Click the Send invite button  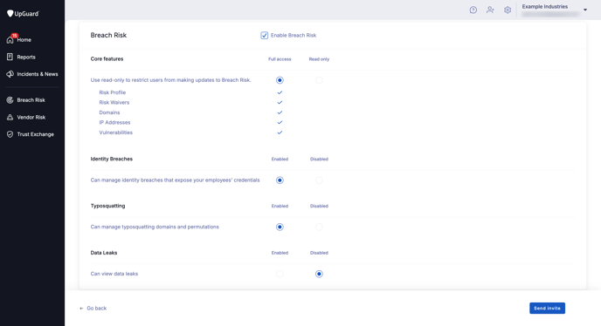coord(547,308)
